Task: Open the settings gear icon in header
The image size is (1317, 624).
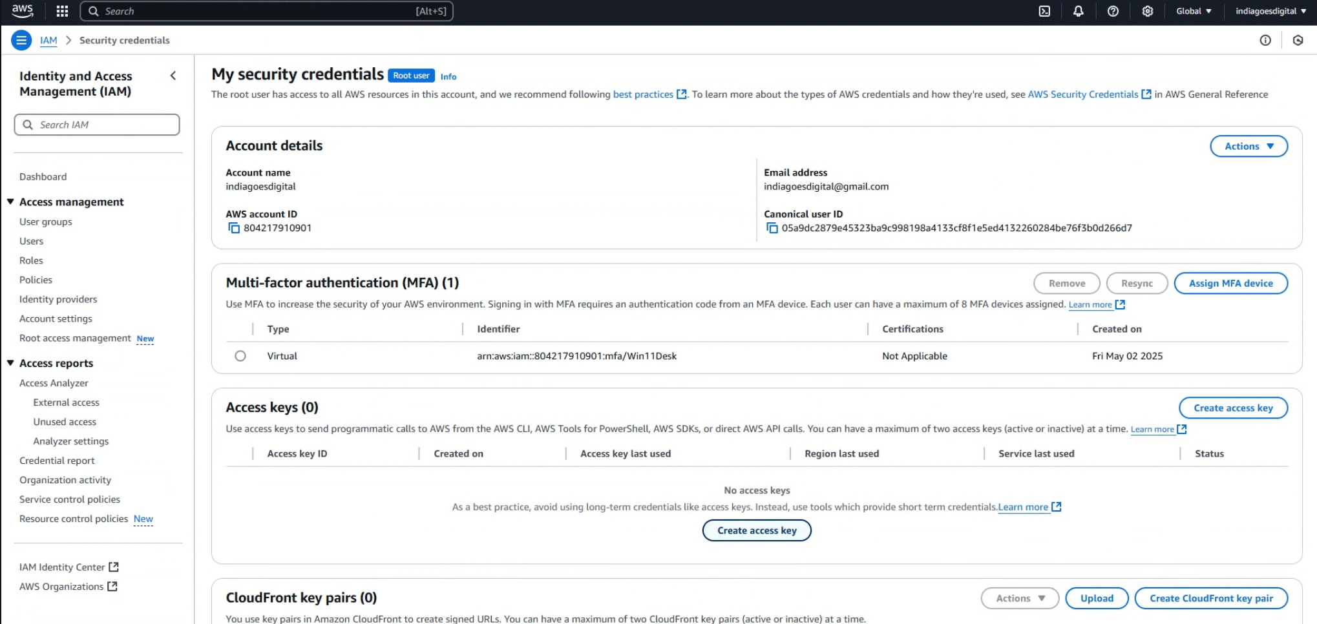Action: pyautogui.click(x=1148, y=11)
